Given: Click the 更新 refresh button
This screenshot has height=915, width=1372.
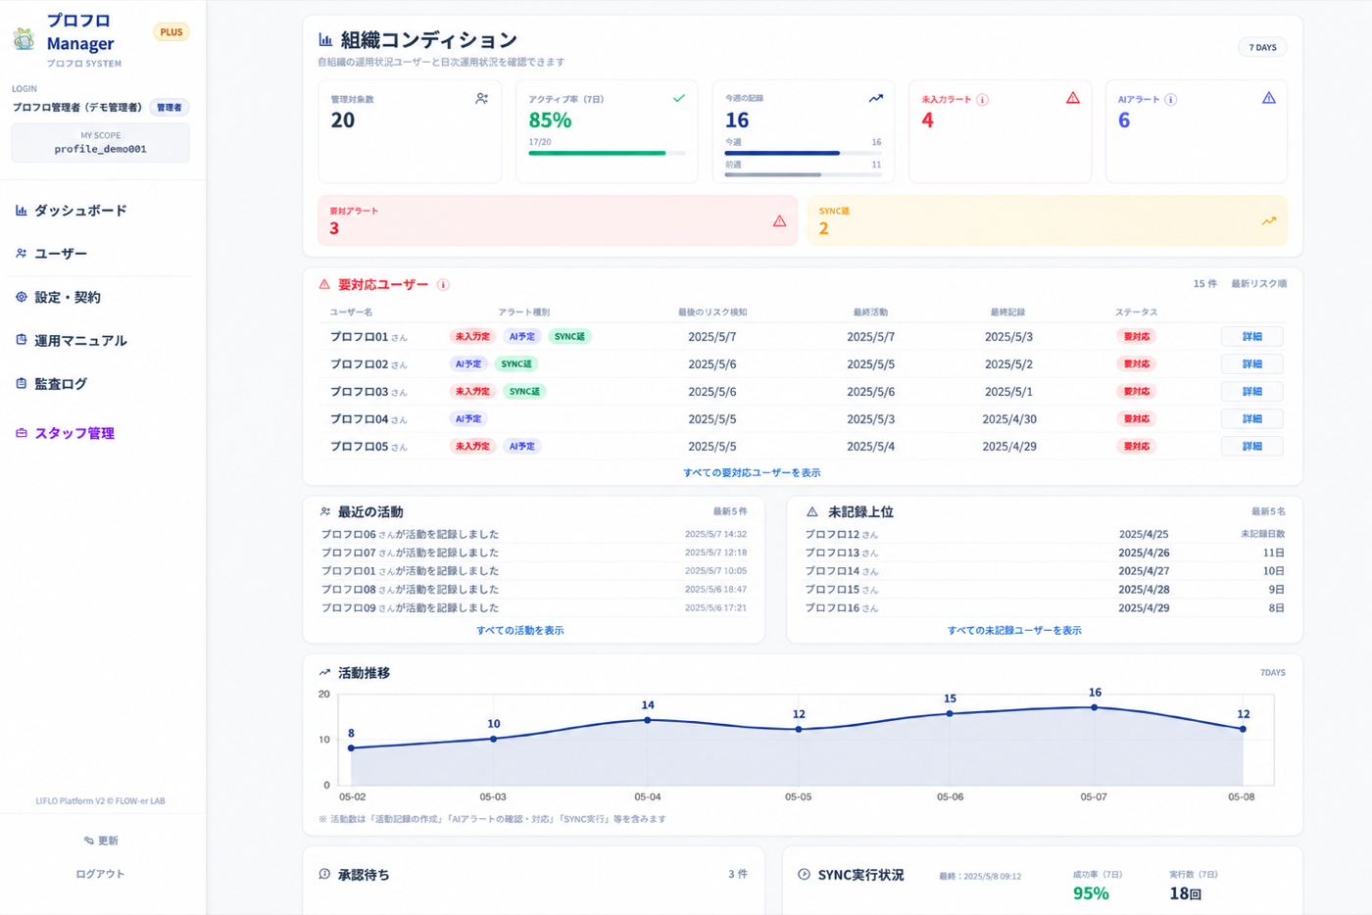Looking at the screenshot, I should [x=101, y=841].
